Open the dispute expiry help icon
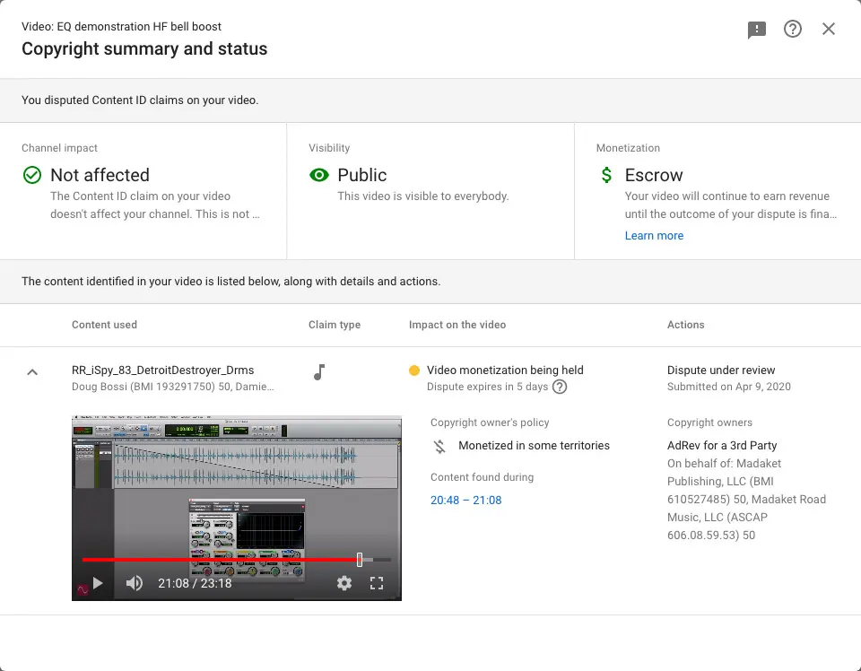 (x=560, y=387)
